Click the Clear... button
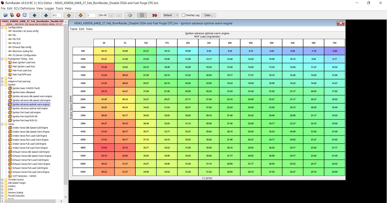The height and width of the screenshot is (203, 387). pos(209,15)
